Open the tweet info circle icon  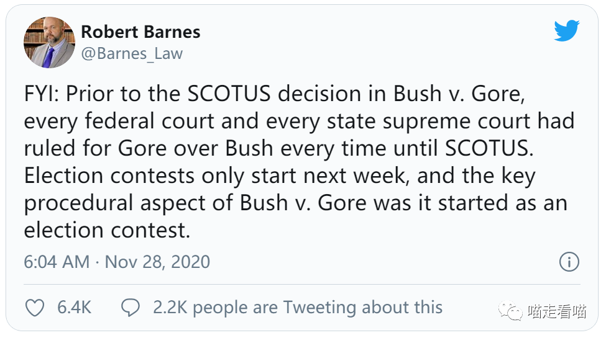[x=569, y=262]
